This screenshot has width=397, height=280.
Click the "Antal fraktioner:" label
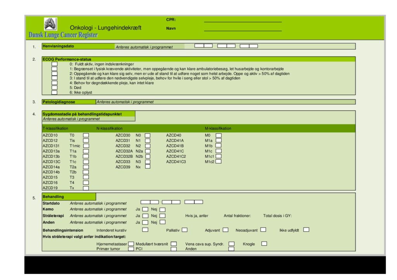[x=237, y=216]
